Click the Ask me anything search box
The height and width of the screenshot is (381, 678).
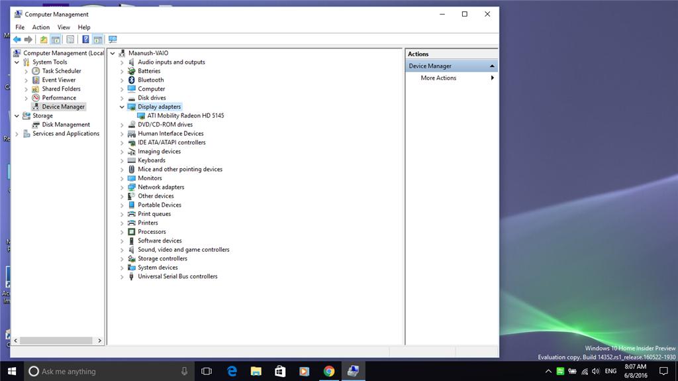coord(108,371)
